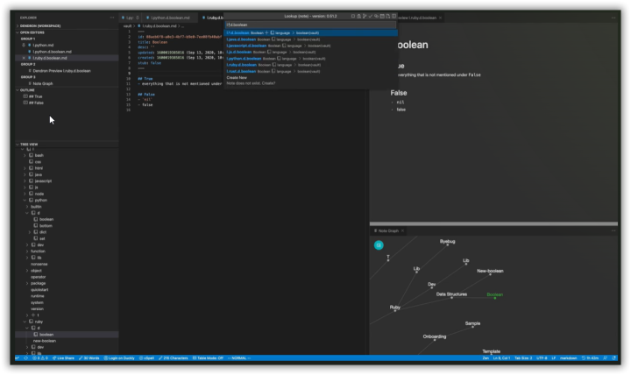Click the Ln, Col cursor position indicator

pos(501,358)
